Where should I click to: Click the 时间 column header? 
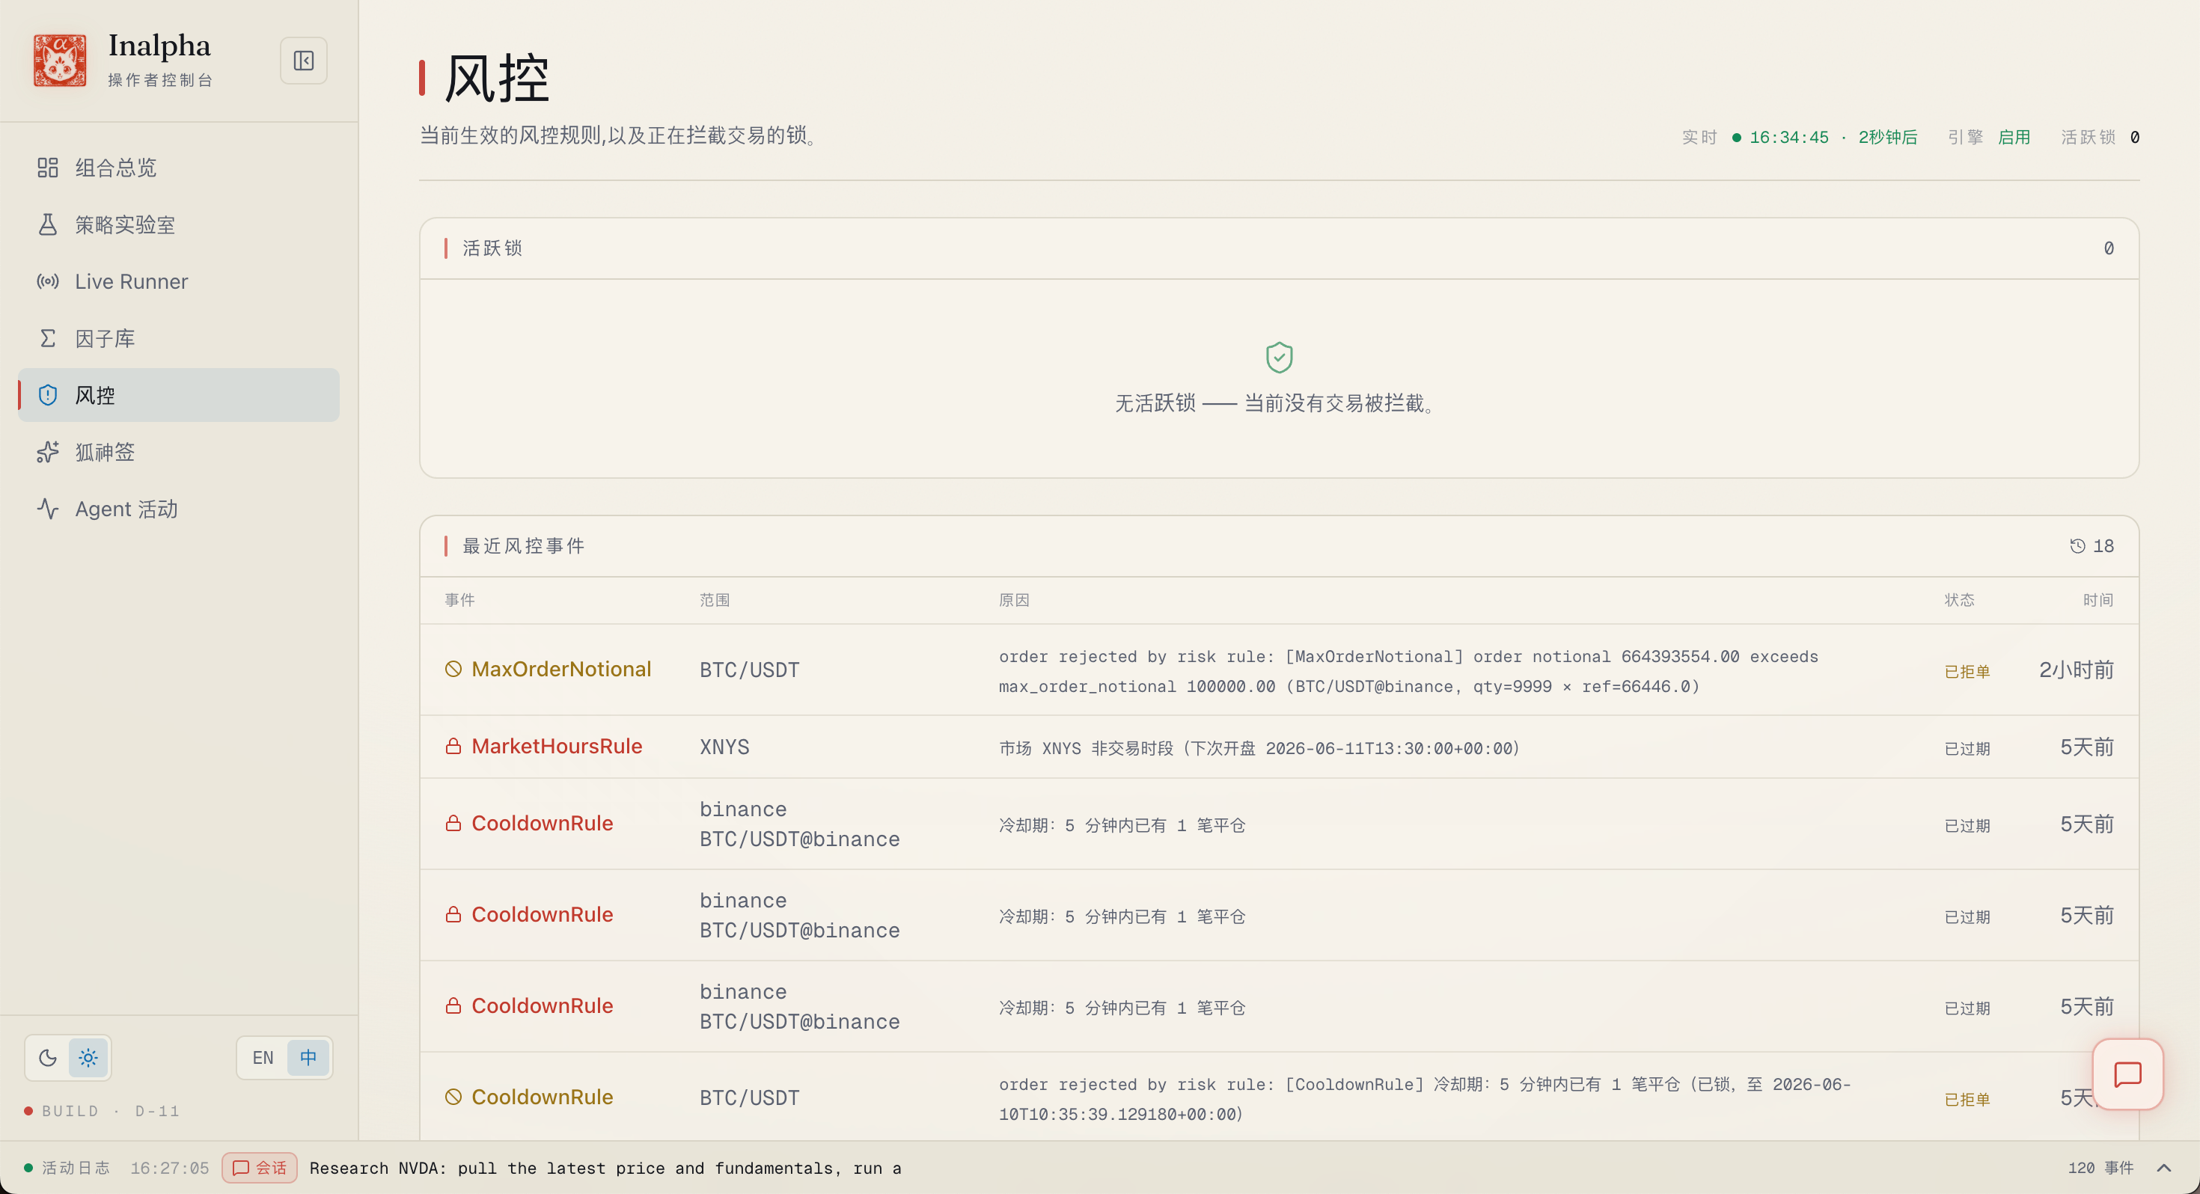(2097, 599)
